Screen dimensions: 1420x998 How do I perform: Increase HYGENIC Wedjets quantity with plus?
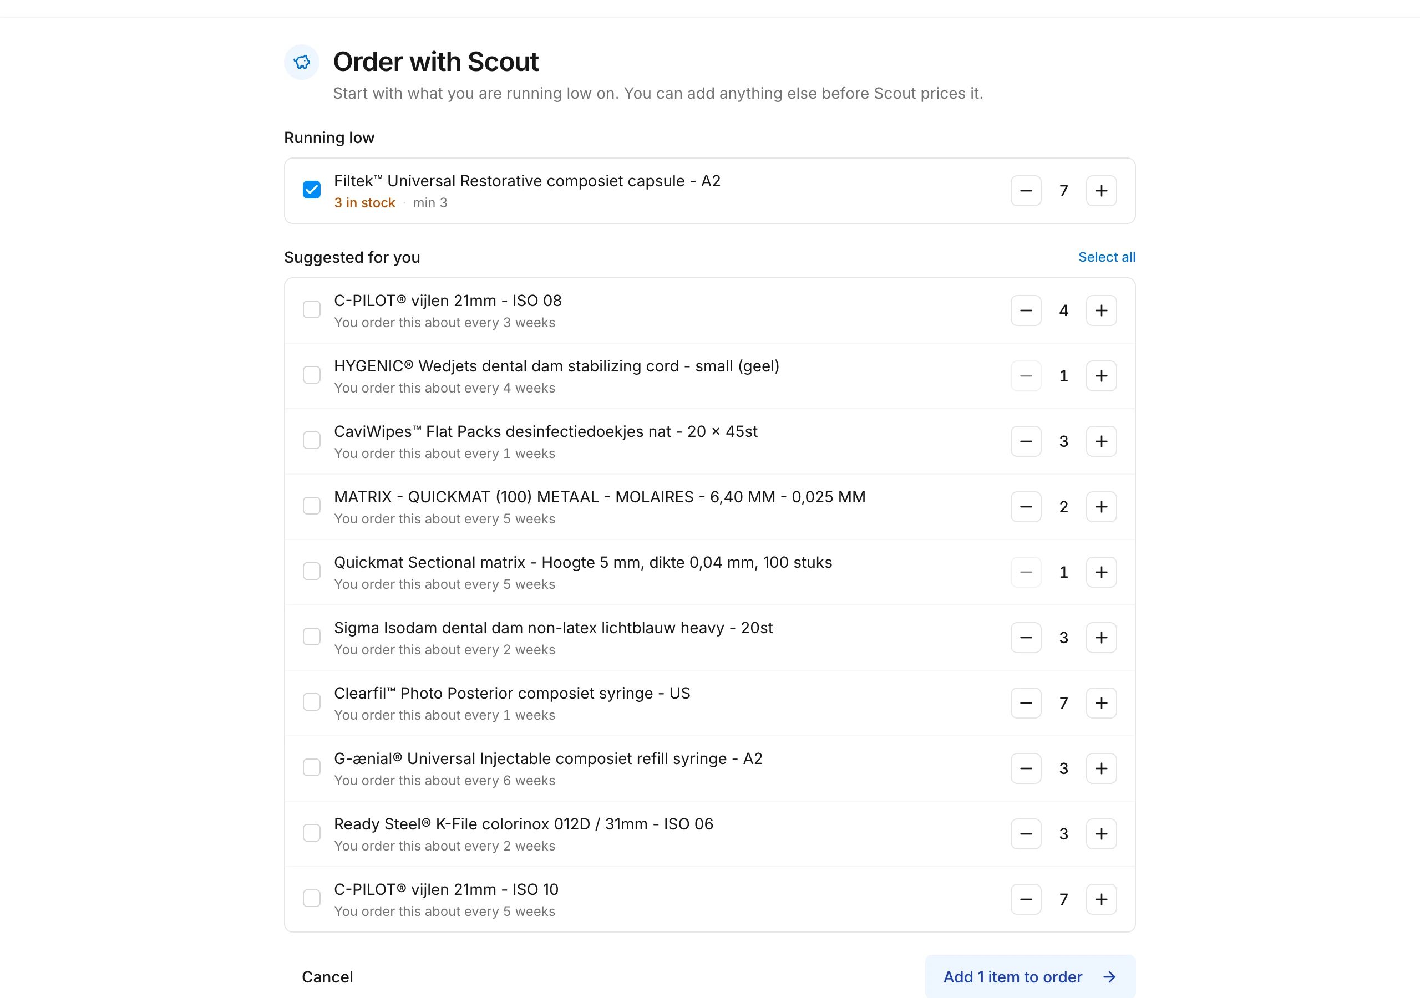point(1101,376)
